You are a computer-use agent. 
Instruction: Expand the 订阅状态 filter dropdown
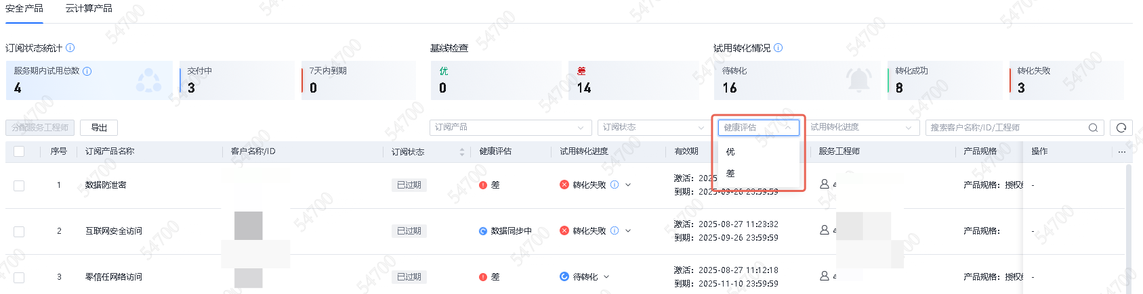[x=652, y=128]
